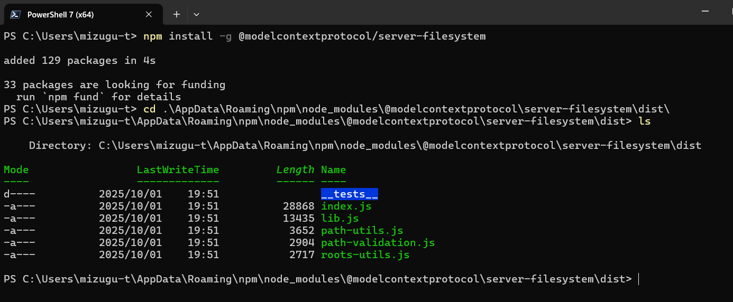This screenshot has width=733, height=302.
Task: Click the Length column header
Action: point(295,170)
